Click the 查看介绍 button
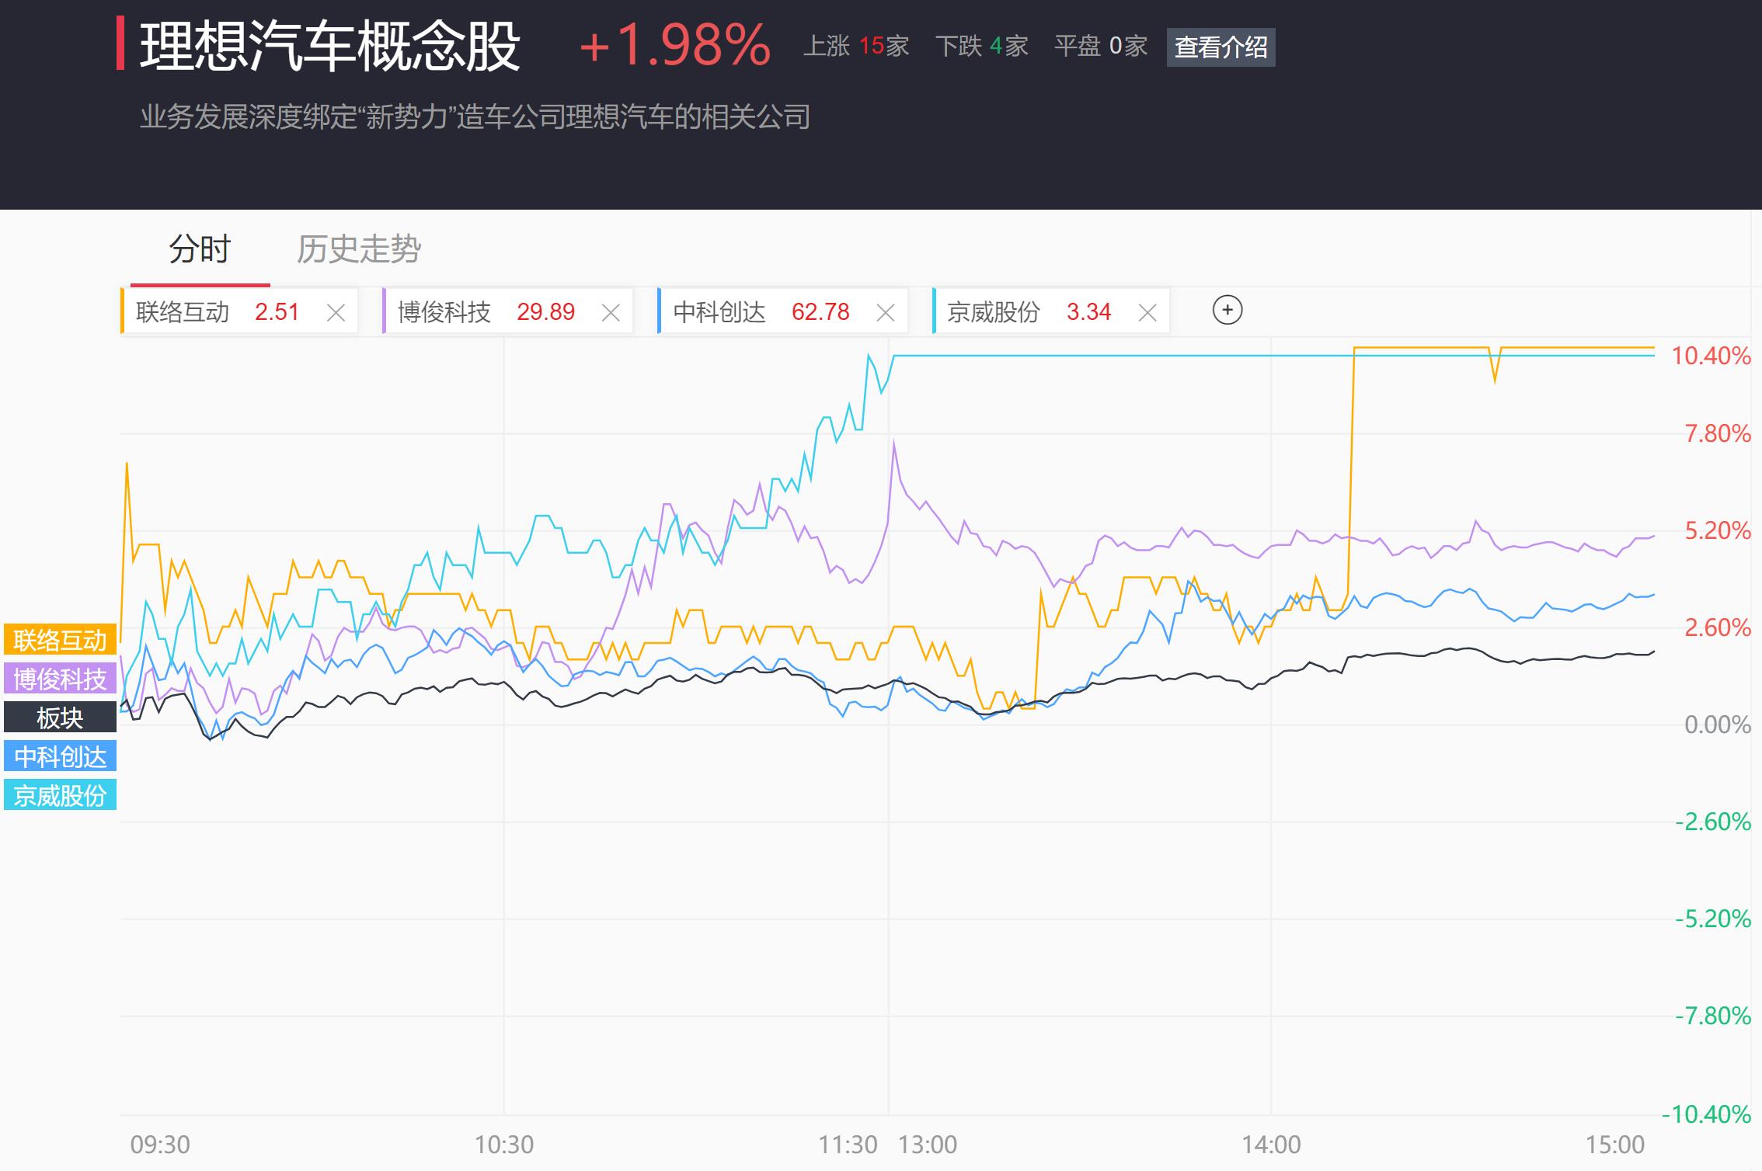Viewport: 1762px width, 1171px height. pyautogui.click(x=1221, y=47)
